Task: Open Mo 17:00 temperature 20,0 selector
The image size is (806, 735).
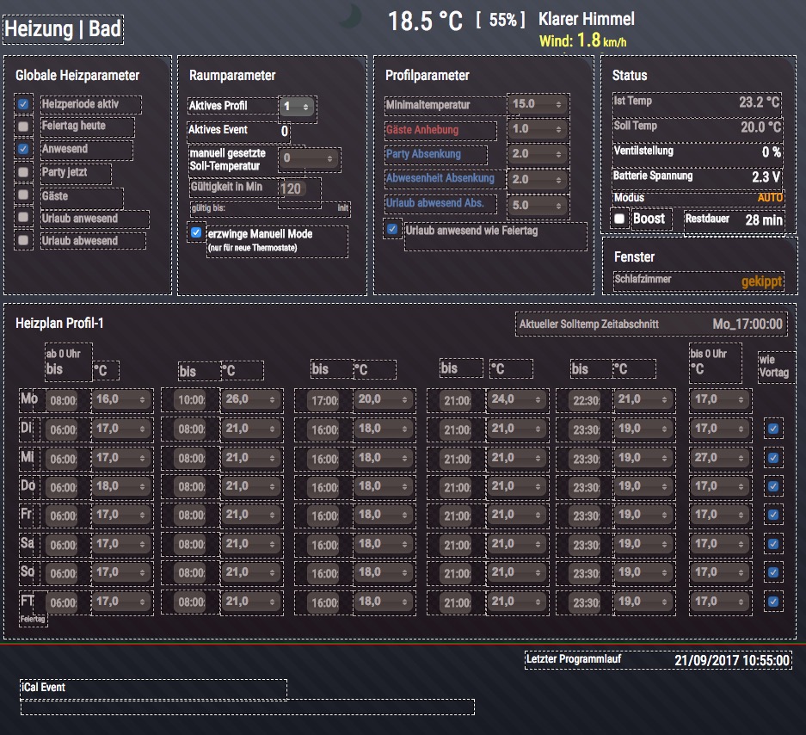Action: click(x=384, y=399)
